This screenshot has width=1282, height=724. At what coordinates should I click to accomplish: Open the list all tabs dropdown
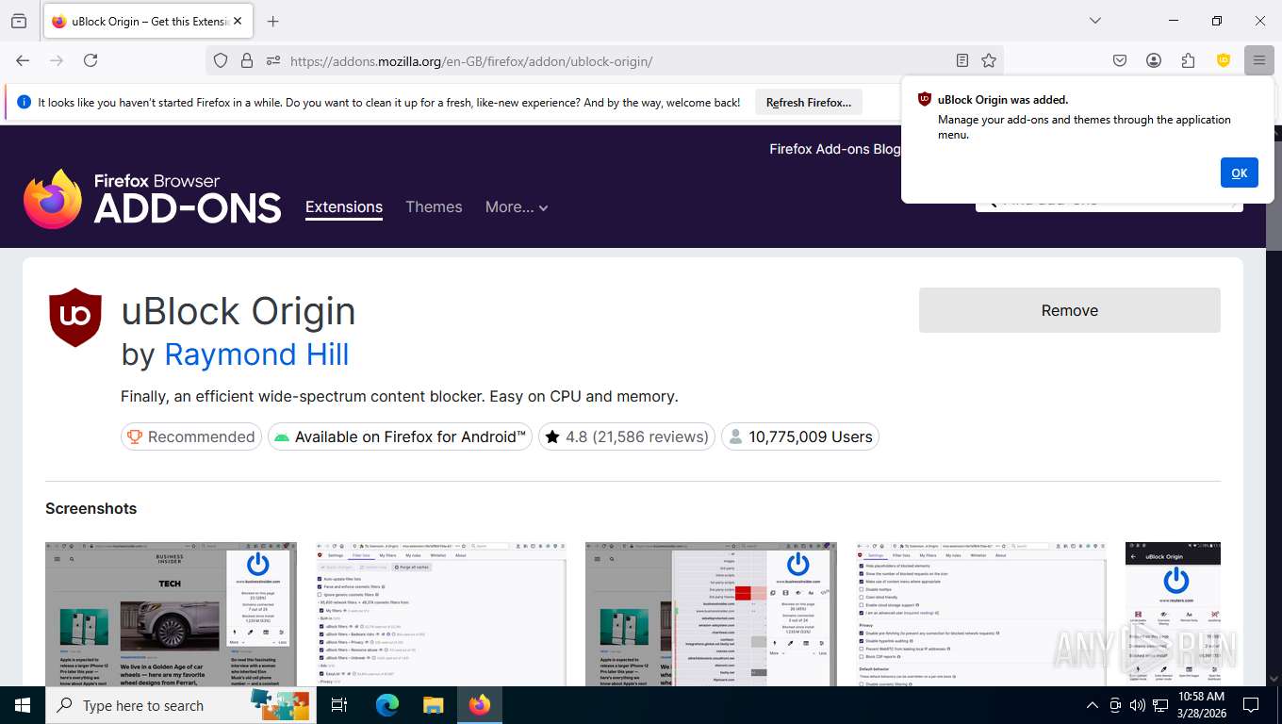point(1094,21)
